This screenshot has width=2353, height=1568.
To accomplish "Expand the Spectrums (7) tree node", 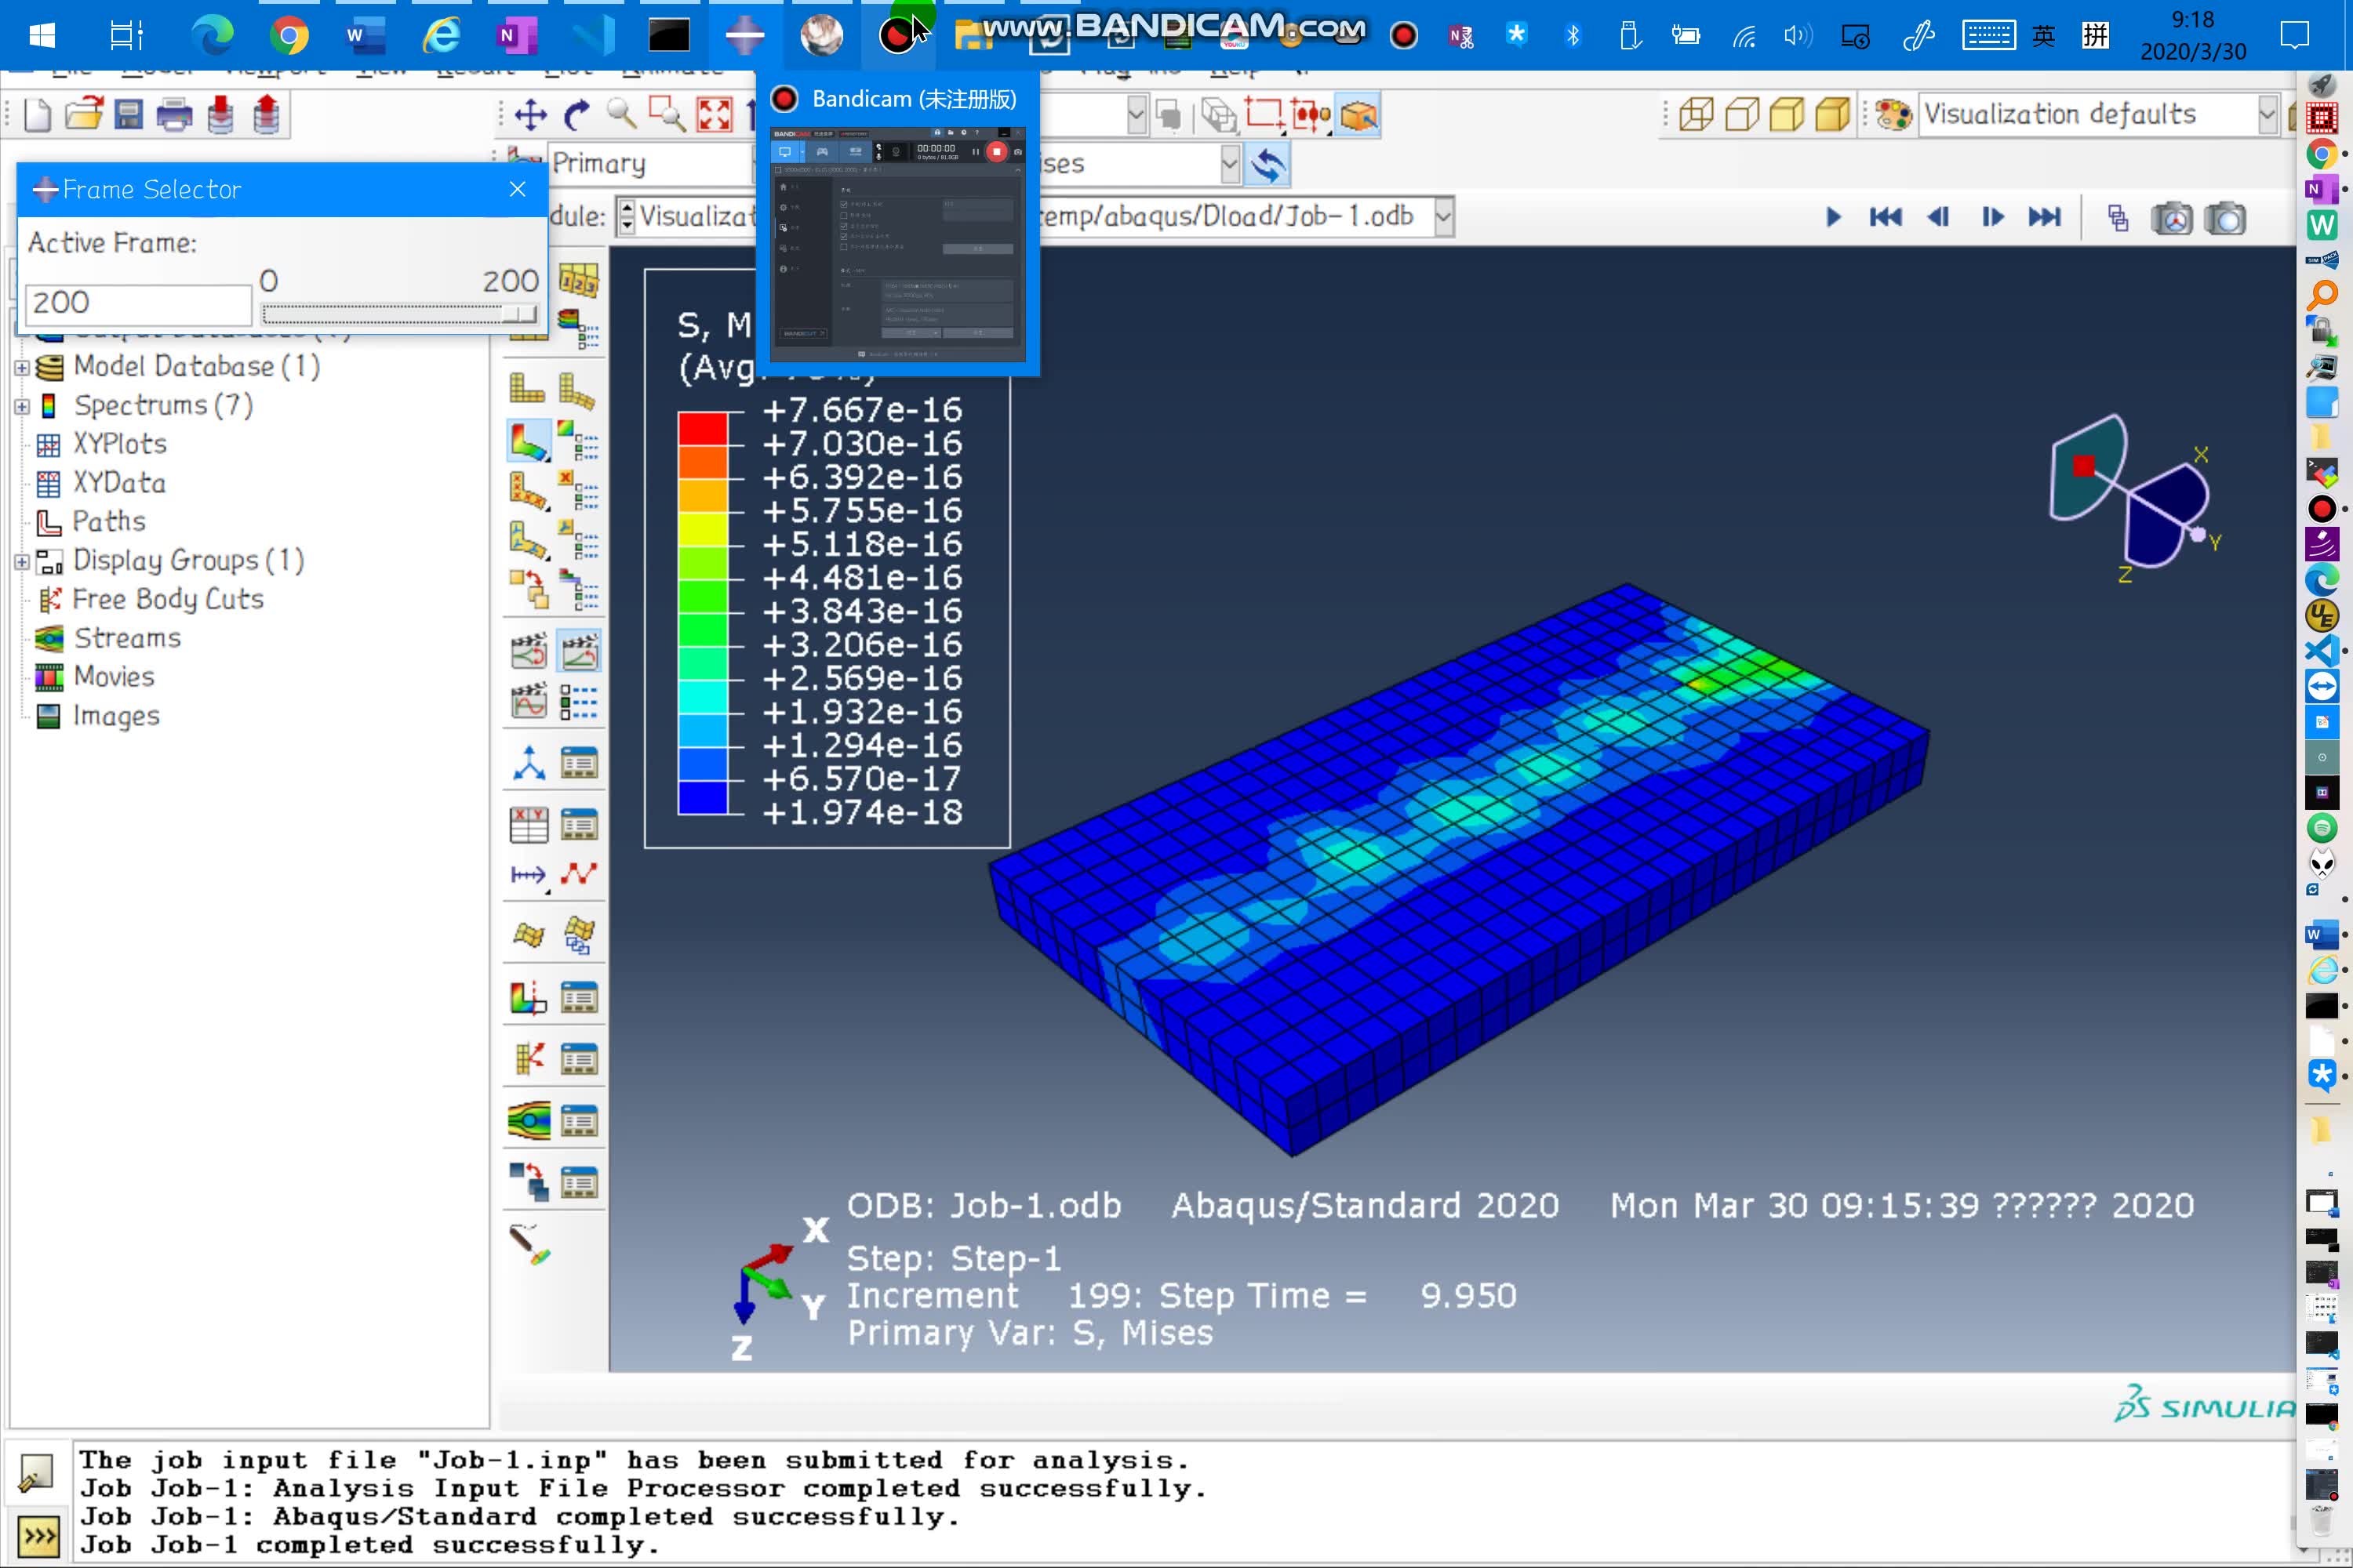I will (22, 405).
